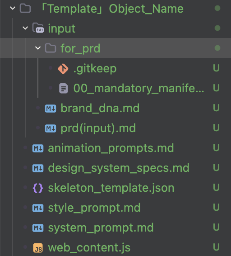Click the markdown icon of system_prompt.md
Viewport: 231px width, 256px height.
38,228
